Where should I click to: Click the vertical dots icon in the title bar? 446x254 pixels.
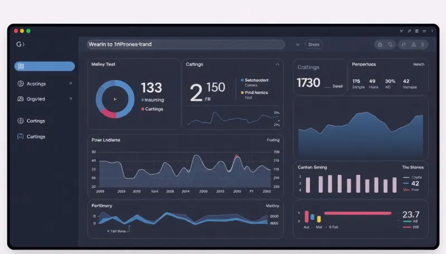432,31
